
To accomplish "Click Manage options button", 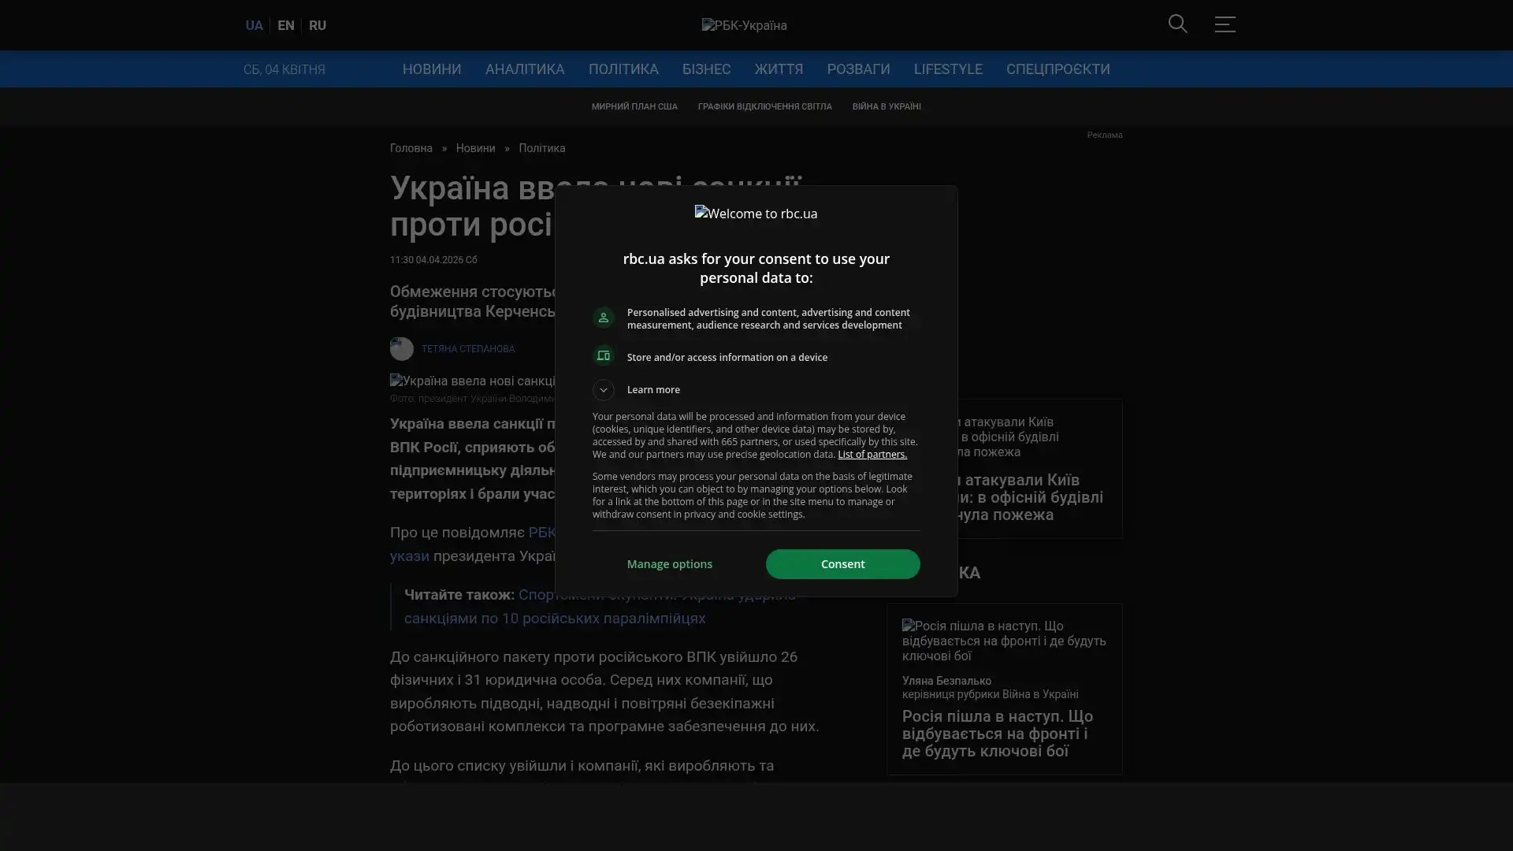I will (669, 564).
